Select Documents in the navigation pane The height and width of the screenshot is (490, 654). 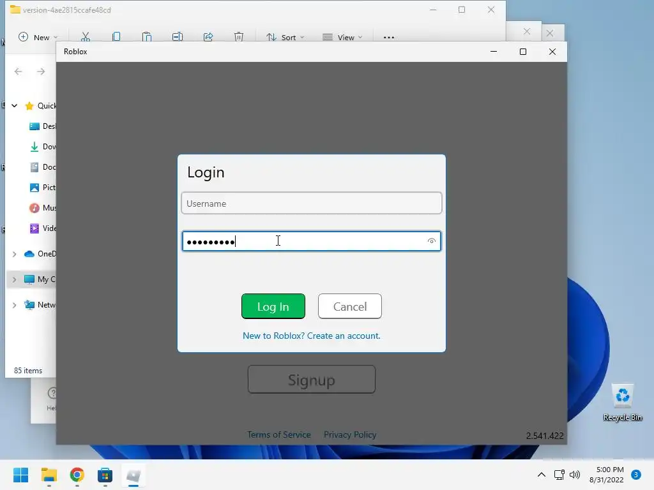[x=42, y=167]
